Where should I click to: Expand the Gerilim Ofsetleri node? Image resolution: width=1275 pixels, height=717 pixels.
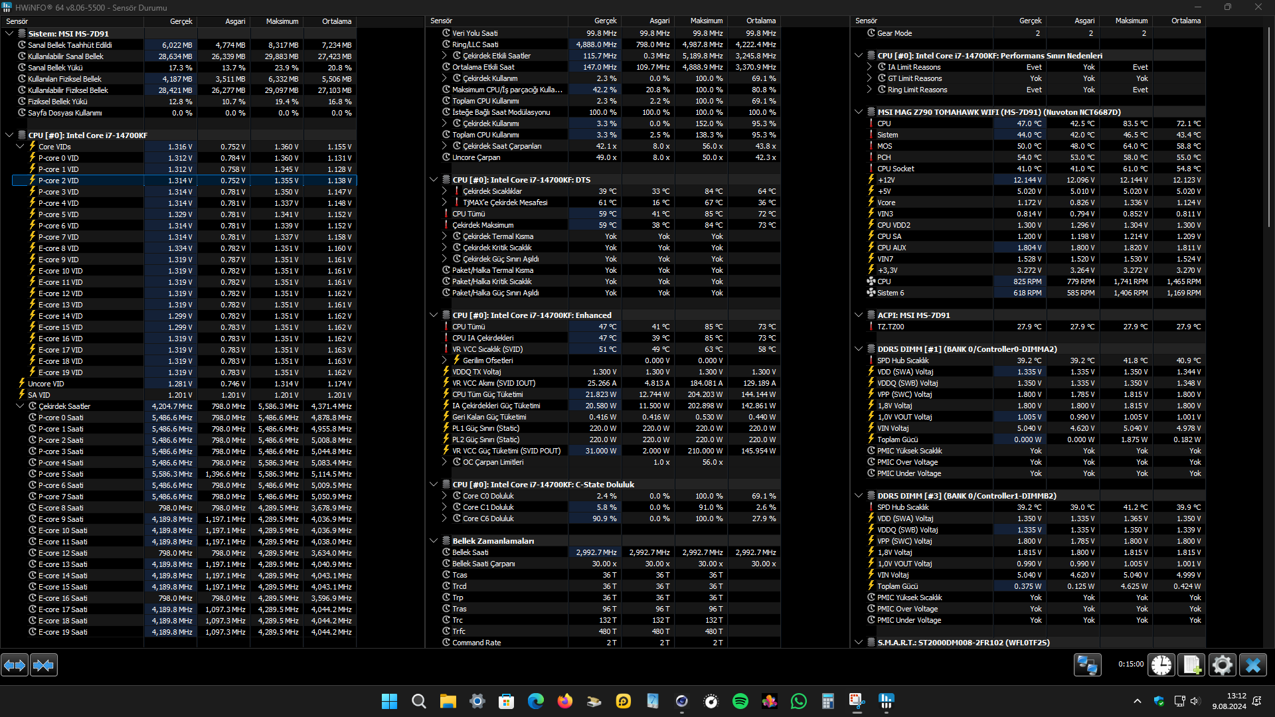tap(445, 360)
